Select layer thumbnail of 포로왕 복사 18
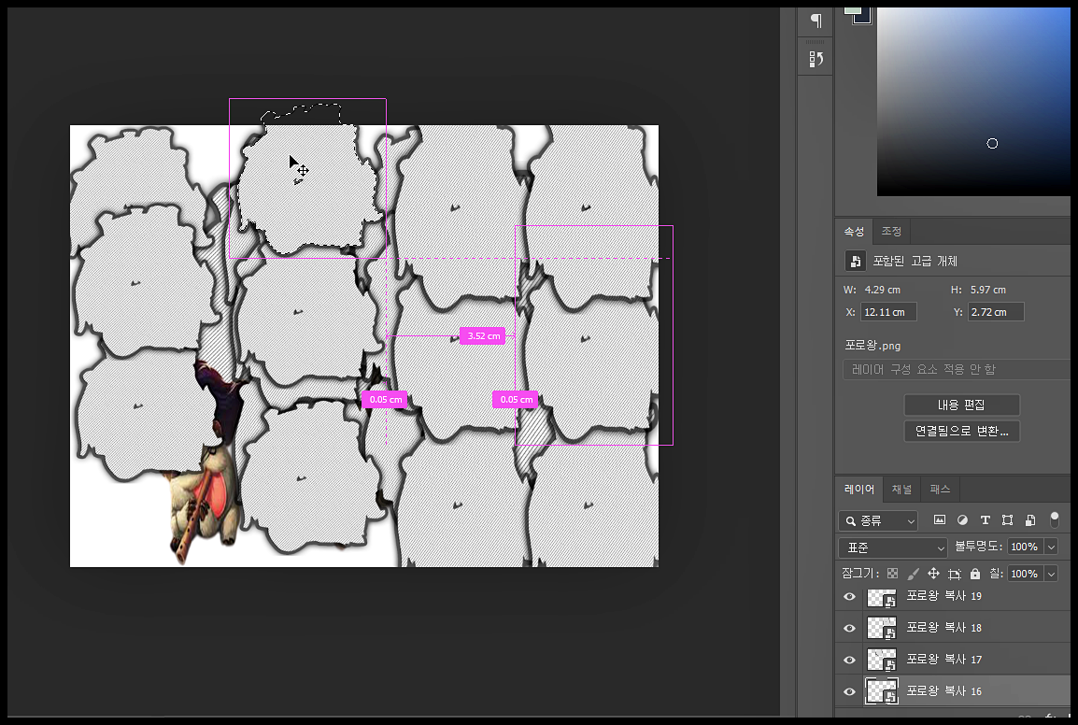 tap(882, 628)
